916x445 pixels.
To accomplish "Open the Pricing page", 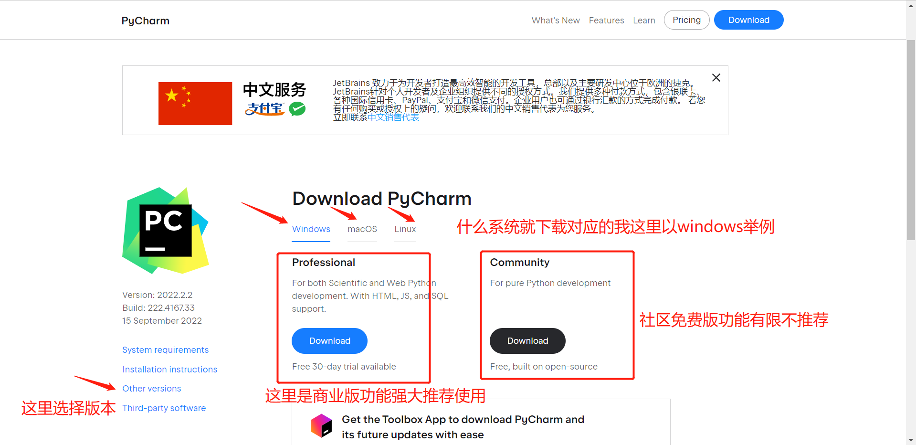I will tap(686, 20).
